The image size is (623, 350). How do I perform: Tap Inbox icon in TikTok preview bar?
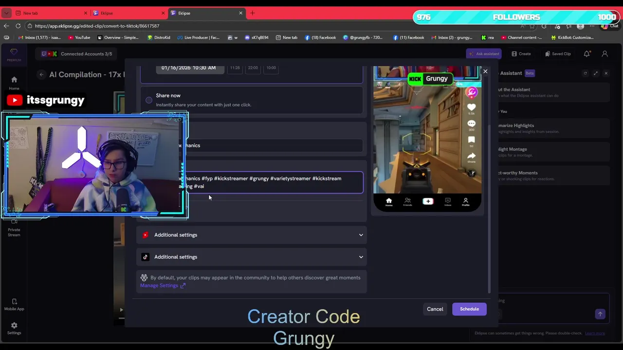(x=447, y=202)
